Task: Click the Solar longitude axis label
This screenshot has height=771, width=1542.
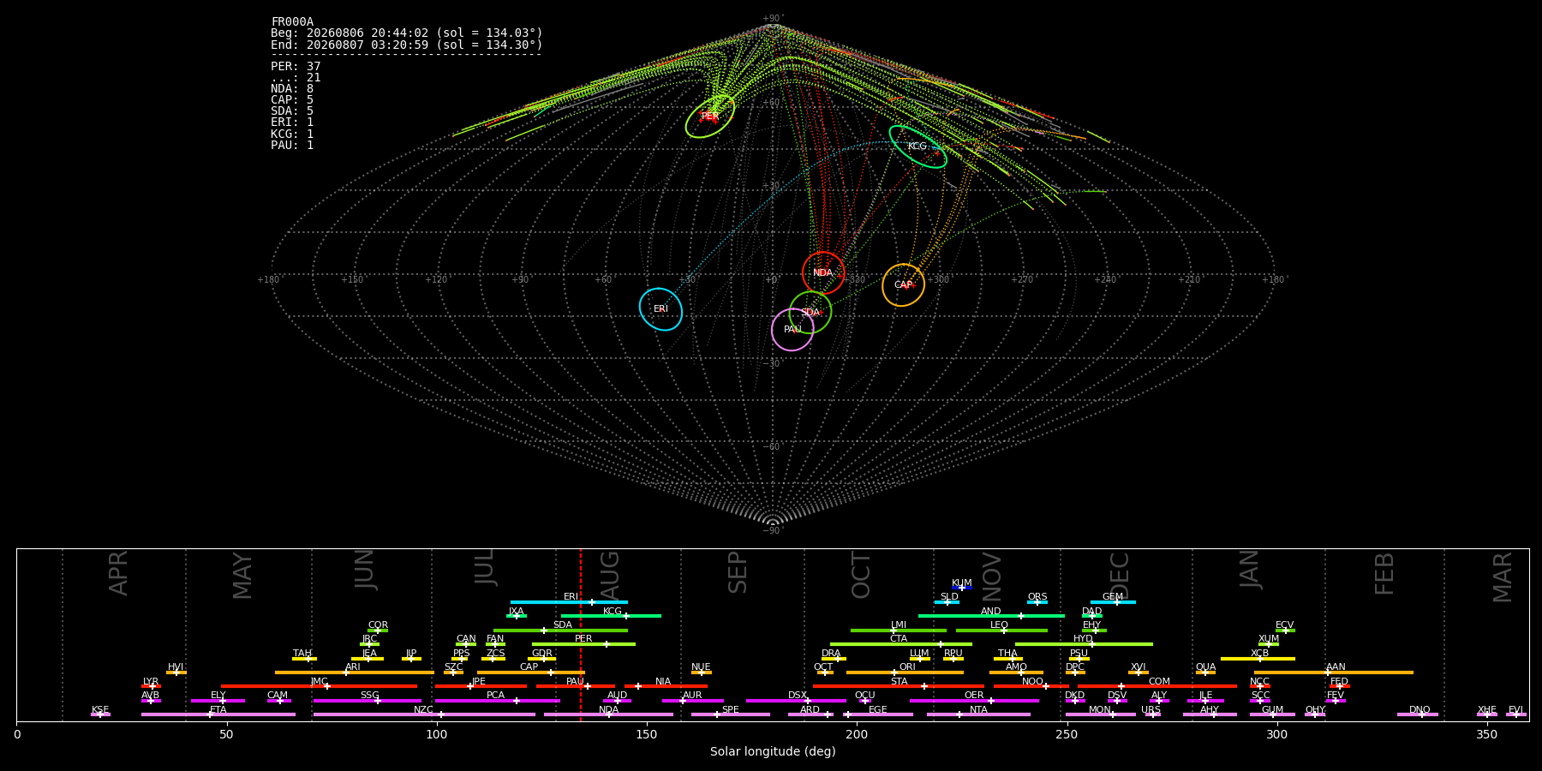Action: click(773, 751)
